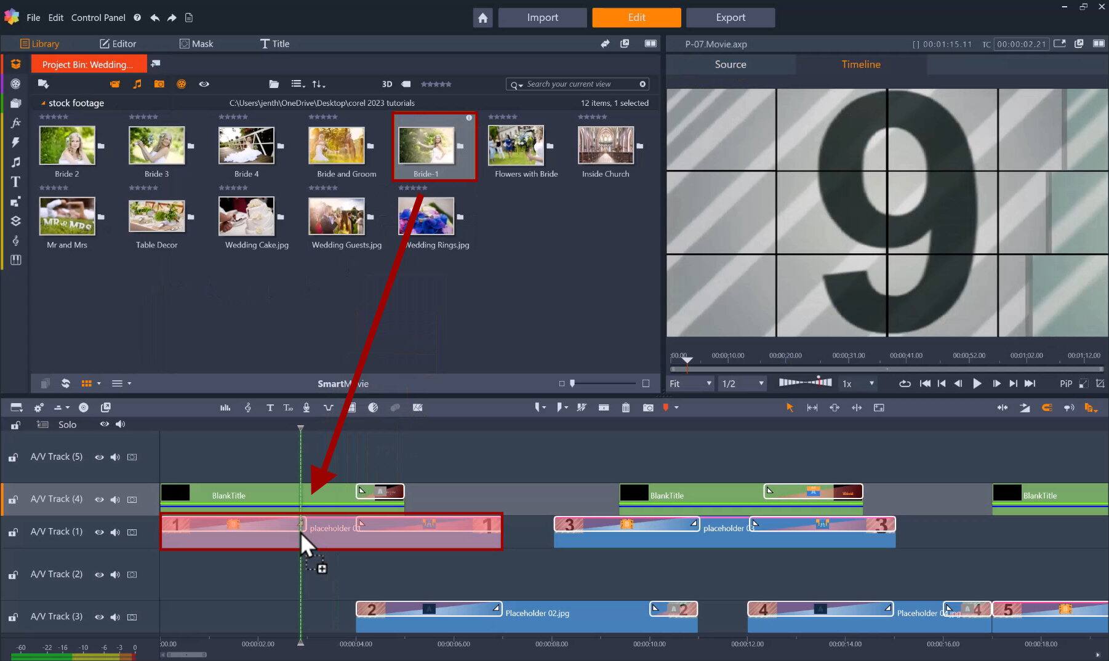Screen dimensions: 1109x661
Task: Take a snapshot with the camera icon
Action: 647,407
